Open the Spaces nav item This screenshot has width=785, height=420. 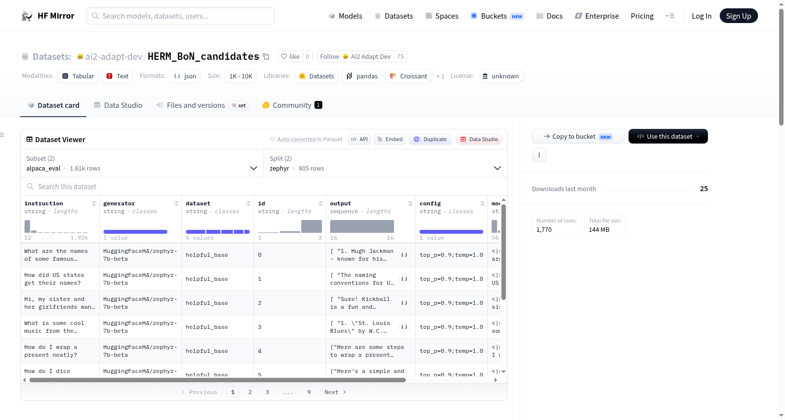click(x=442, y=16)
